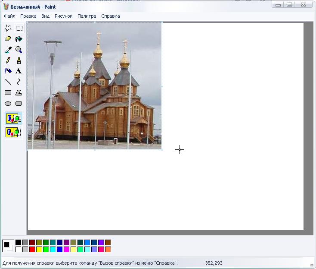Image resolution: width=316 pixels, height=269 pixels.
Task: Activate the Pick Color eyedropper tool
Action: pyautogui.click(x=8, y=50)
